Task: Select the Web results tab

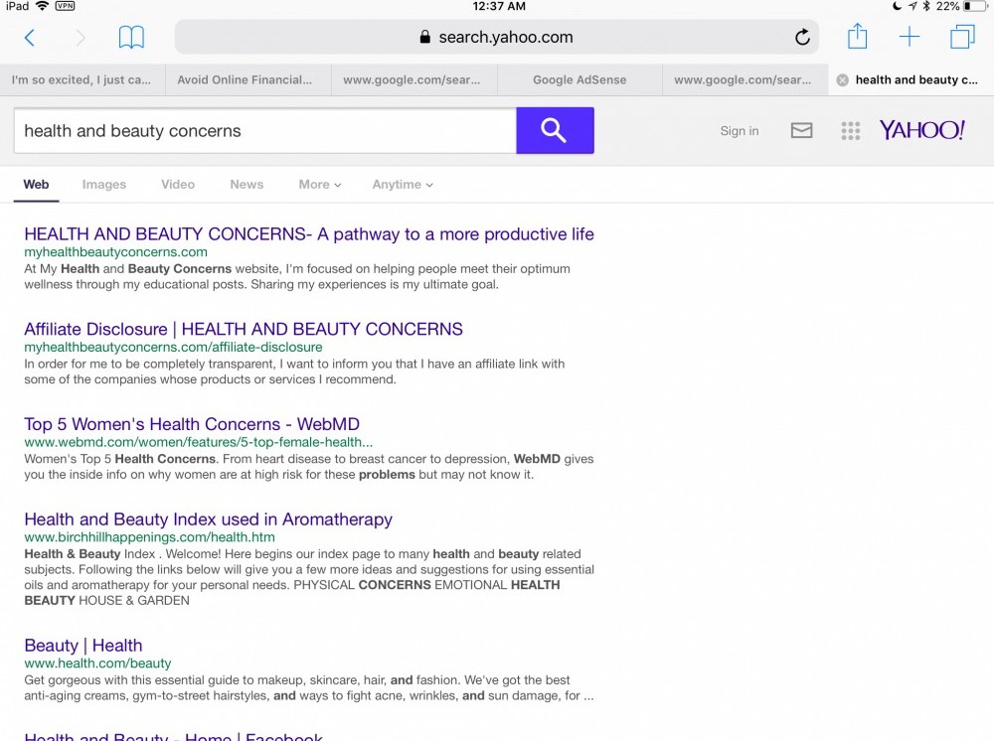Action: point(36,185)
